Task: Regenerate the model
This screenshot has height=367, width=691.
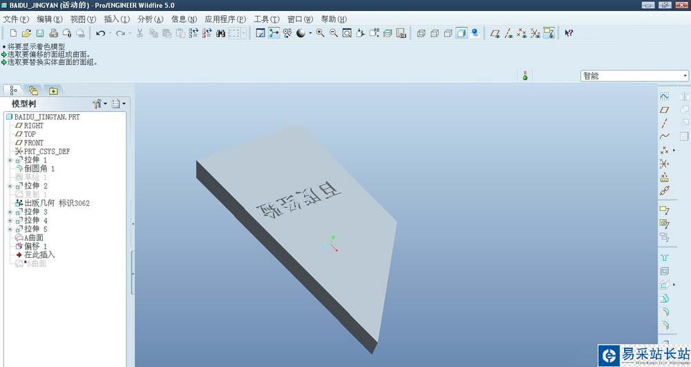Action: coord(193,33)
